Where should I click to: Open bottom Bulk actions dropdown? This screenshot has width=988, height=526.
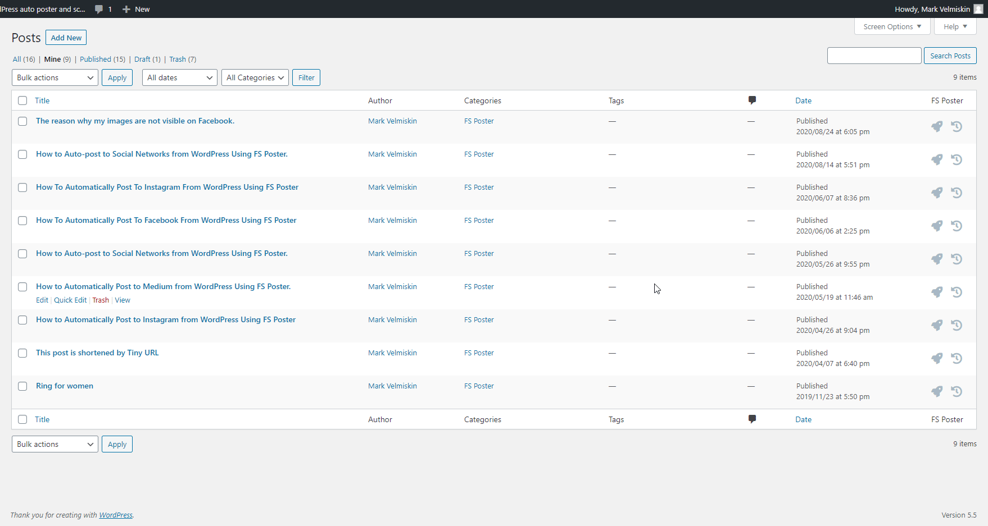[x=55, y=444]
